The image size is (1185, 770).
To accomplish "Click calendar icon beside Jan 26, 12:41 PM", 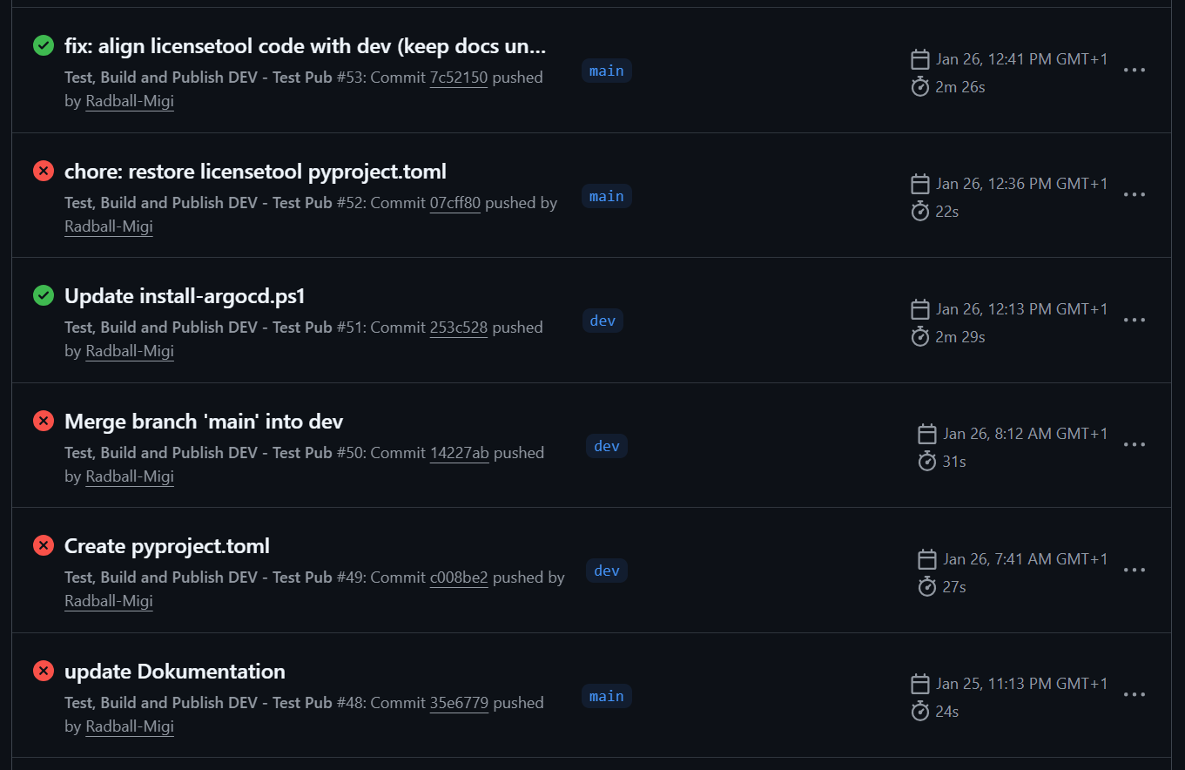I will pyautogui.click(x=919, y=59).
